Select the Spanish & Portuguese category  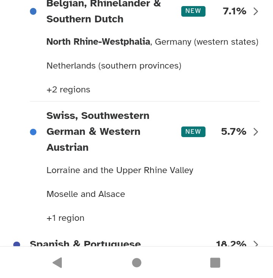[x=85, y=244]
